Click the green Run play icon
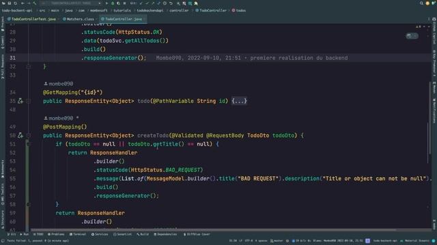437x245 pixels. pyautogui.click(x=107, y=3)
